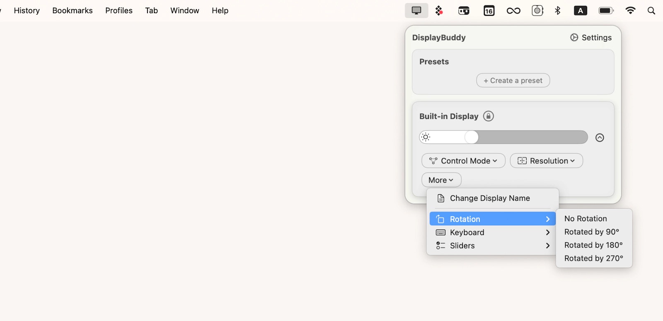Screen dimensions: 663x321
Task: Open the Resolution dropdown
Action: tap(546, 161)
